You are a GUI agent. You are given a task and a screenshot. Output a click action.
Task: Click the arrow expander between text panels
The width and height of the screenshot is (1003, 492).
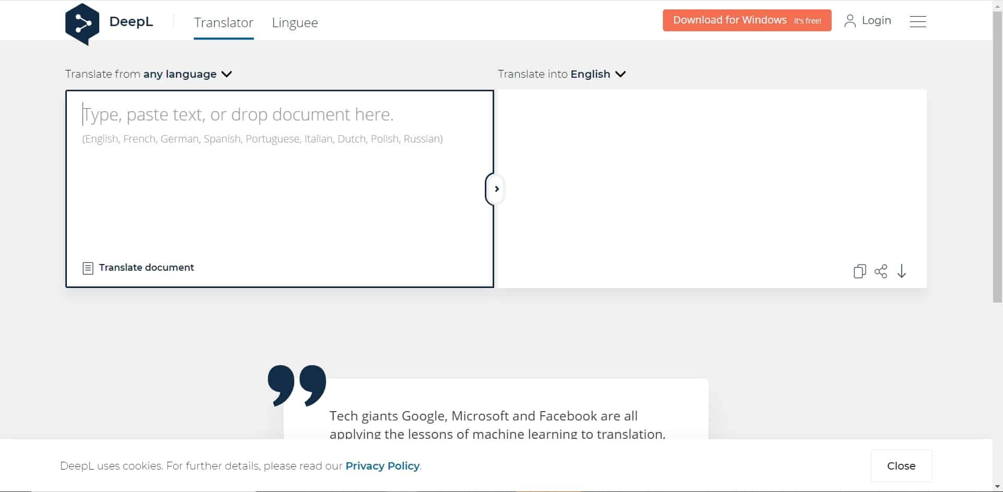pyautogui.click(x=496, y=189)
